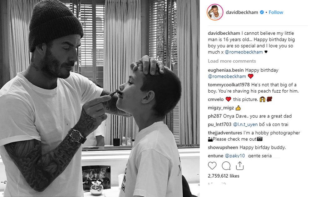Screen dimensions: 310x197
Task: Open ph287 commenter profile
Action: click(x=215, y=116)
